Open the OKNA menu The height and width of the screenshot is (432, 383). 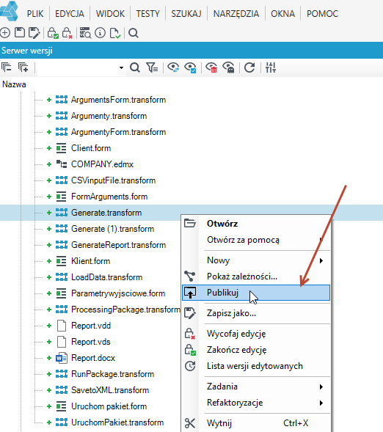(x=282, y=13)
